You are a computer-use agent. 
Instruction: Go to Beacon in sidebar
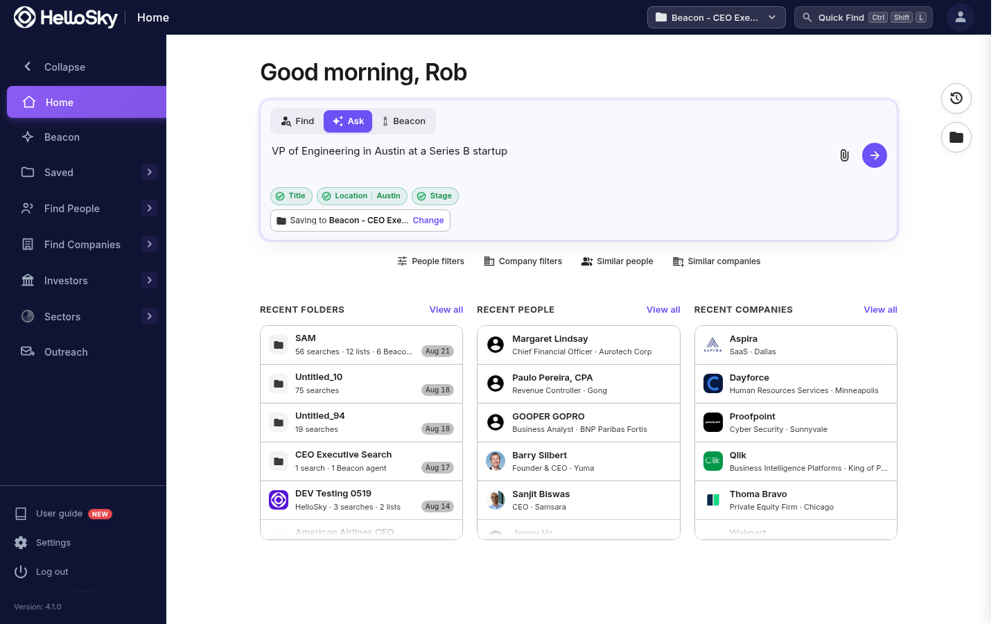[83, 137]
